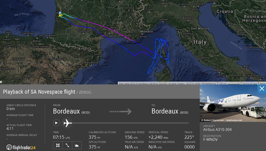Toggle the flight route path icon
266x151 pixels.
[67, 145]
